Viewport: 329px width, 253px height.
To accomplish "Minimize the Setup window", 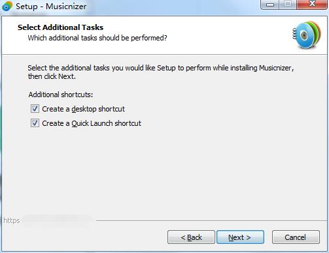I will (270, 4).
